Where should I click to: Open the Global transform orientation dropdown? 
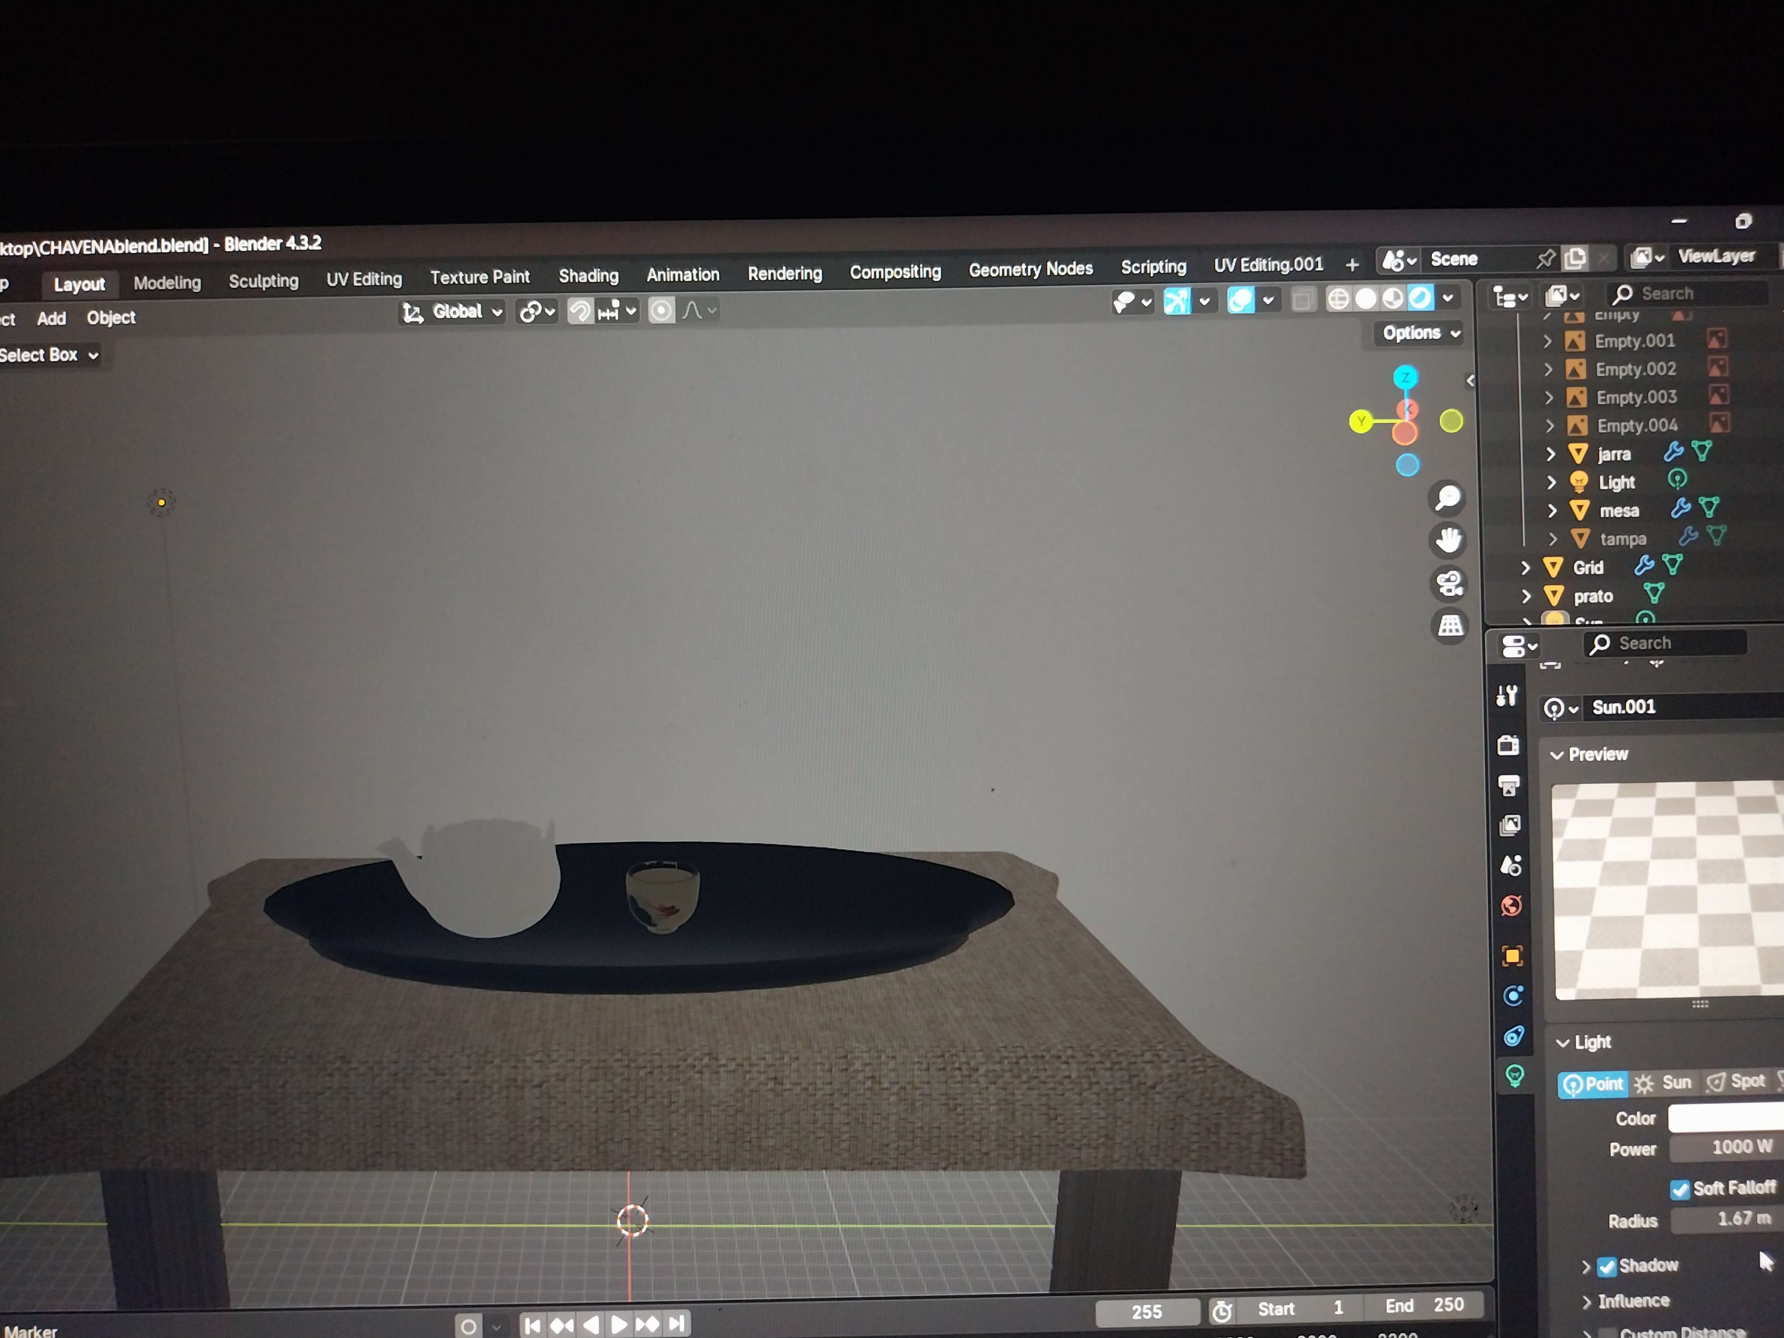(453, 312)
